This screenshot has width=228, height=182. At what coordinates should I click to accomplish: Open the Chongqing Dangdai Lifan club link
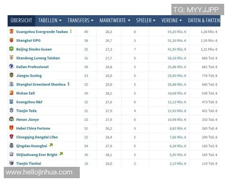tap(37, 137)
